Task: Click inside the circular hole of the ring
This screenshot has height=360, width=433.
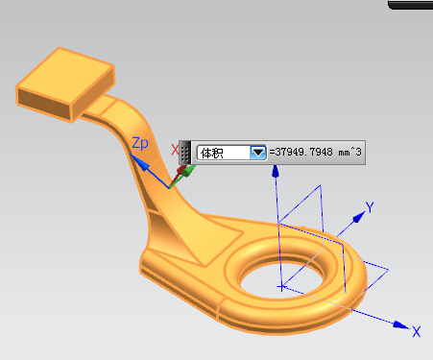Action: tap(280, 278)
